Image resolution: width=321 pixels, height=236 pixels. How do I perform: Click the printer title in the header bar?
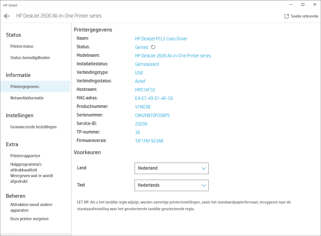(59, 16)
